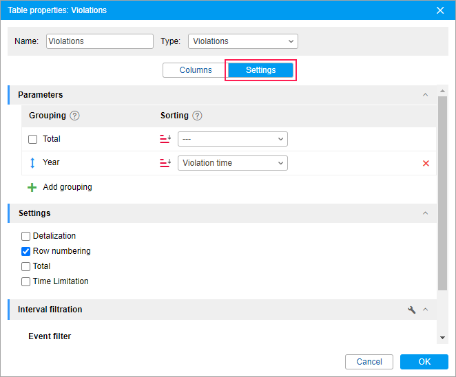Image resolution: width=456 pixels, height=377 pixels.
Task: Uncheck the Row numbering checkbox
Action: tap(25, 251)
